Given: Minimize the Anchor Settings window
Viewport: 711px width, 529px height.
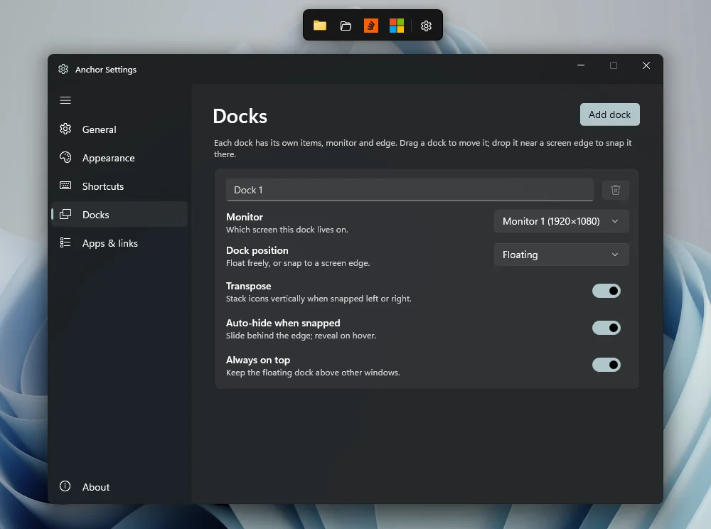Looking at the screenshot, I should [x=581, y=65].
